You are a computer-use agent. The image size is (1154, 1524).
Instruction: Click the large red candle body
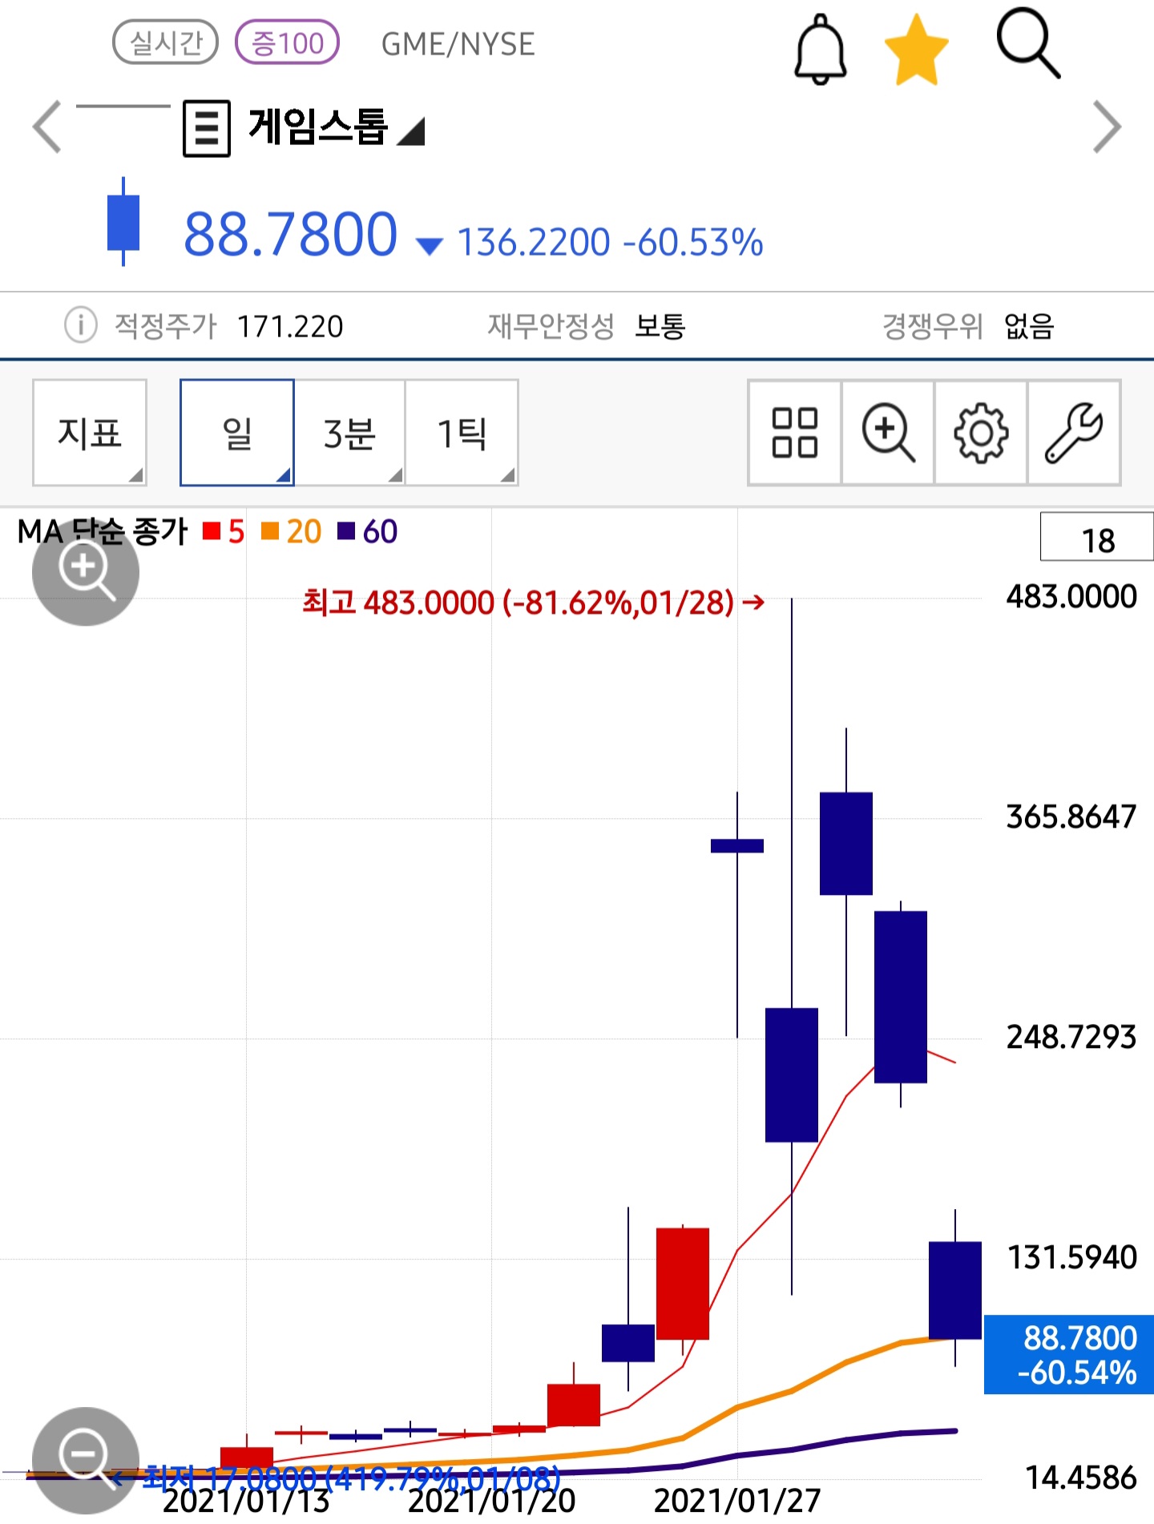[683, 1284]
